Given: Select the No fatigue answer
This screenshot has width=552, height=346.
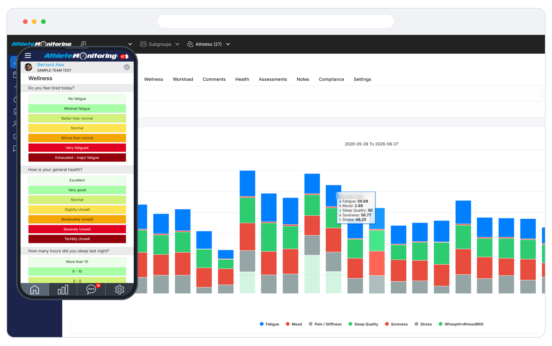Looking at the screenshot, I should coord(77,99).
